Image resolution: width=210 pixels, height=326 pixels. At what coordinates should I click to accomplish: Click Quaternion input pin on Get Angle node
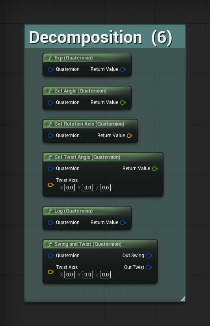point(50,102)
